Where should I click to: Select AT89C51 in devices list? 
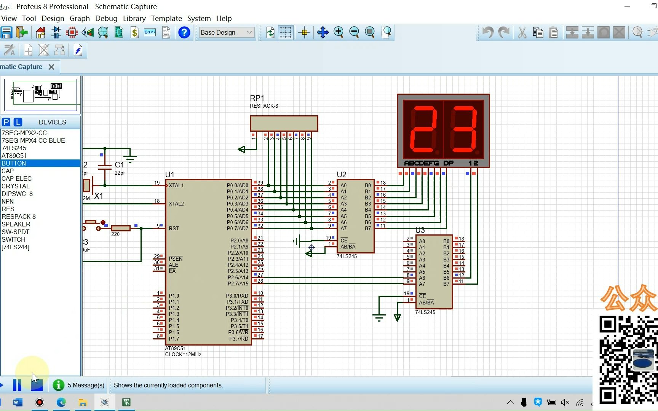click(40, 156)
